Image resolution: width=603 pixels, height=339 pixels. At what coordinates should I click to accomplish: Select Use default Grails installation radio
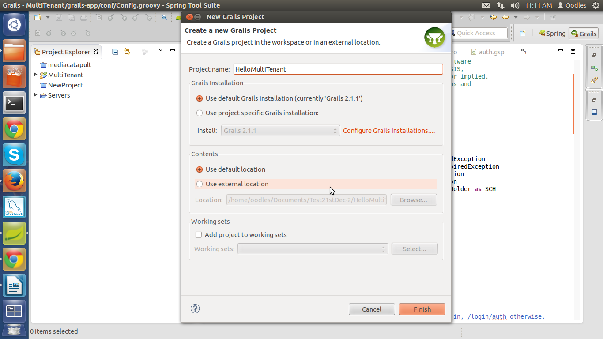tap(200, 98)
